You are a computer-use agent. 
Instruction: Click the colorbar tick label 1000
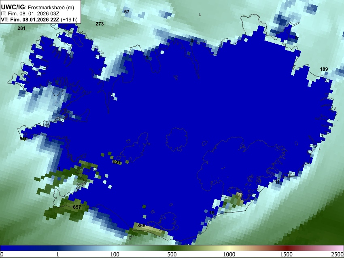click(x=229, y=254)
